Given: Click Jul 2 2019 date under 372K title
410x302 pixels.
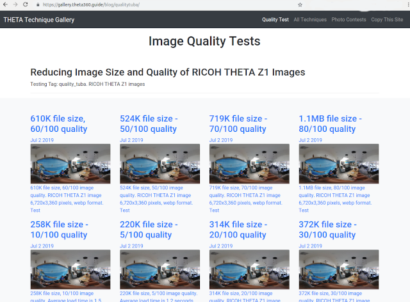Looking at the screenshot, I should point(310,246).
